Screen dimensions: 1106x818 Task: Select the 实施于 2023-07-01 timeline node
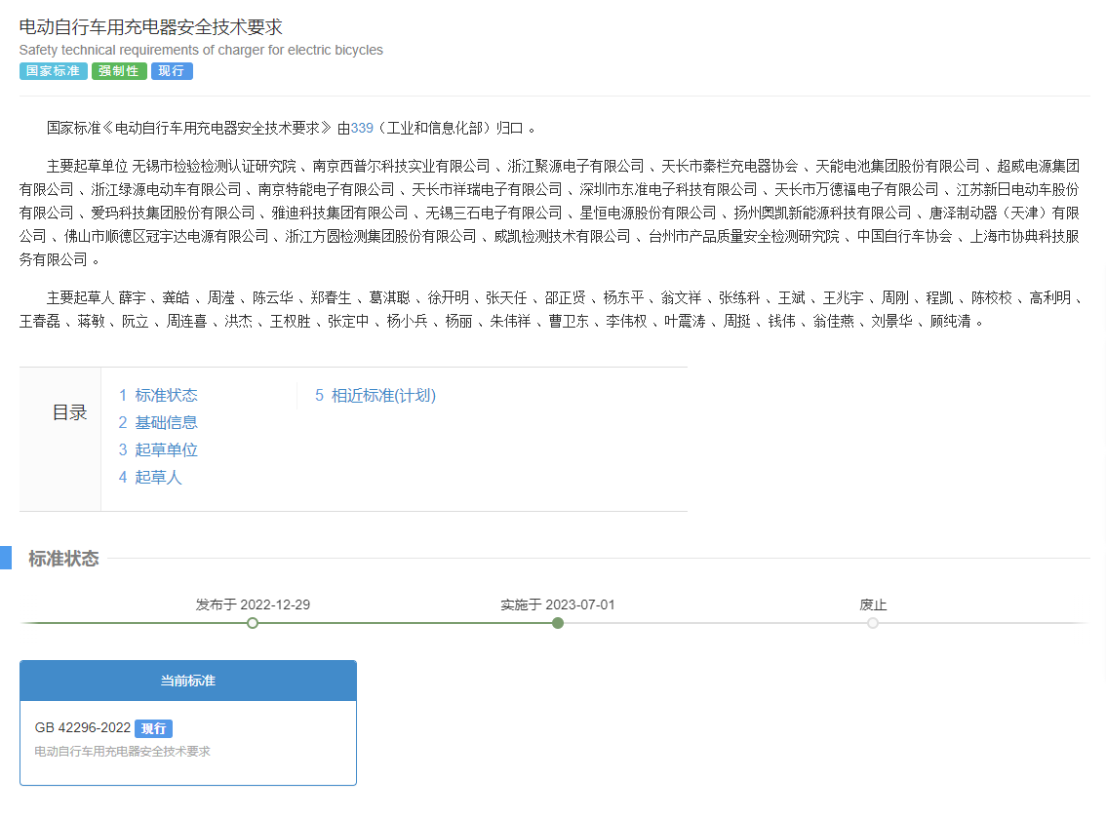tap(558, 623)
